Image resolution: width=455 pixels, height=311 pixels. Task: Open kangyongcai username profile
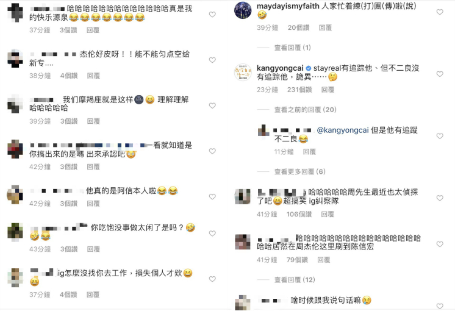pos(280,68)
